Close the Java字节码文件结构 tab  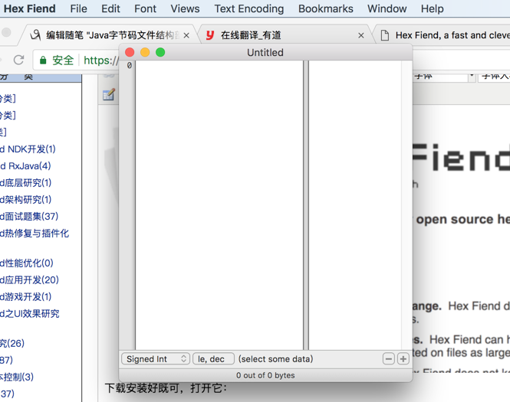point(186,35)
